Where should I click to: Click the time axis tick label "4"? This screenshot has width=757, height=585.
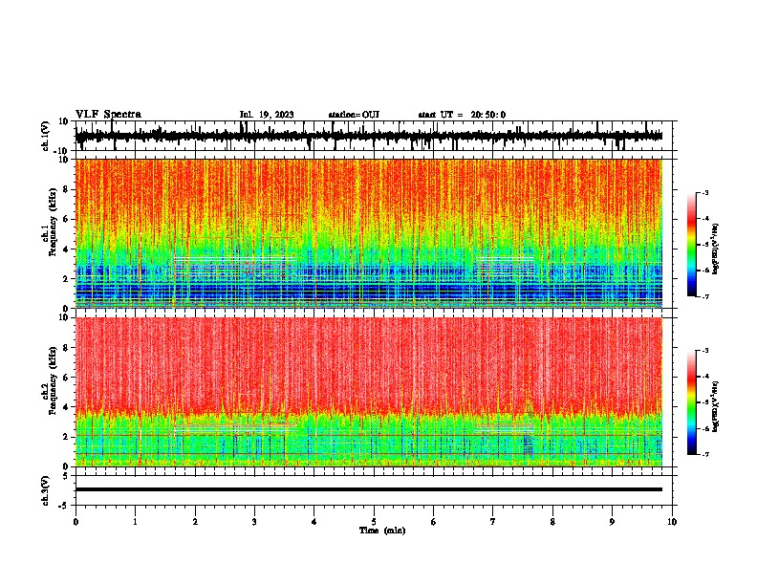[314, 521]
